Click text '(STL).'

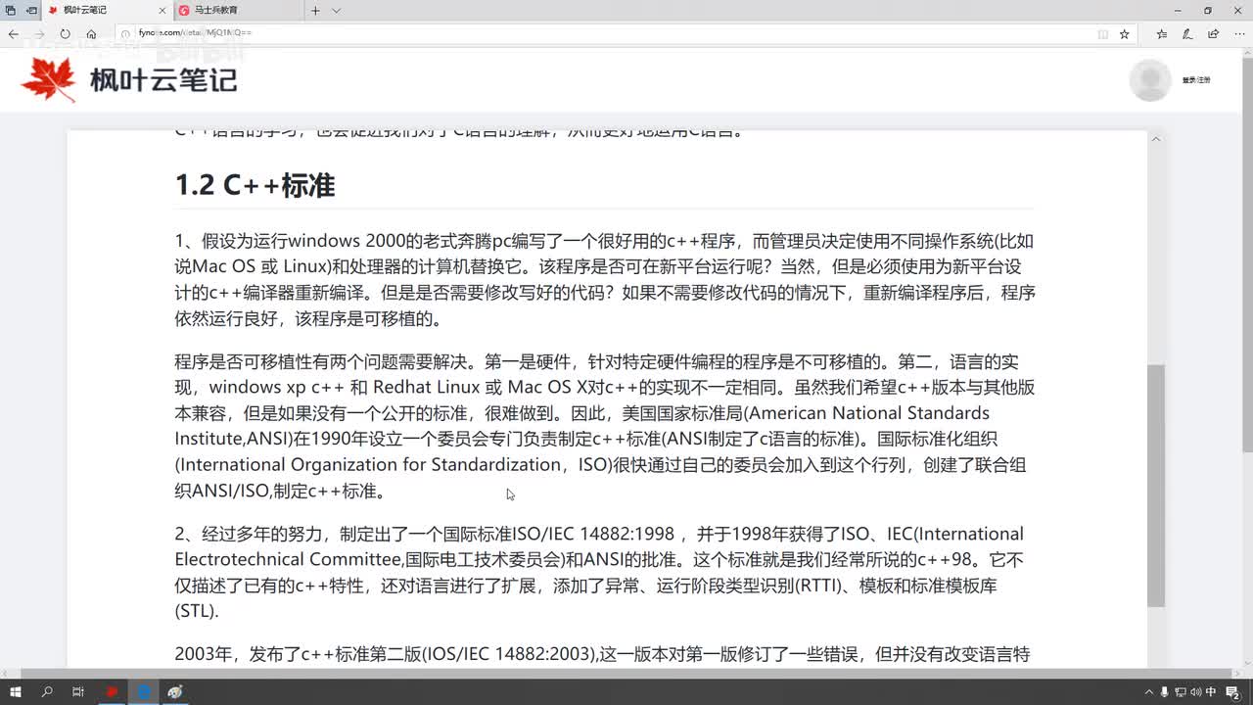[x=197, y=611]
